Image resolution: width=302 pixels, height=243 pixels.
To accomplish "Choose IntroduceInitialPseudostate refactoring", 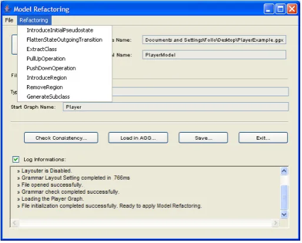I will pos(65,31).
